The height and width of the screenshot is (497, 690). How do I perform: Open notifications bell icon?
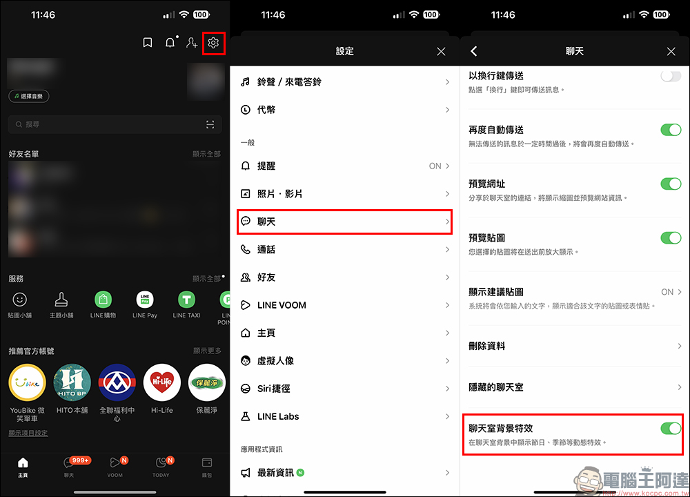170,43
